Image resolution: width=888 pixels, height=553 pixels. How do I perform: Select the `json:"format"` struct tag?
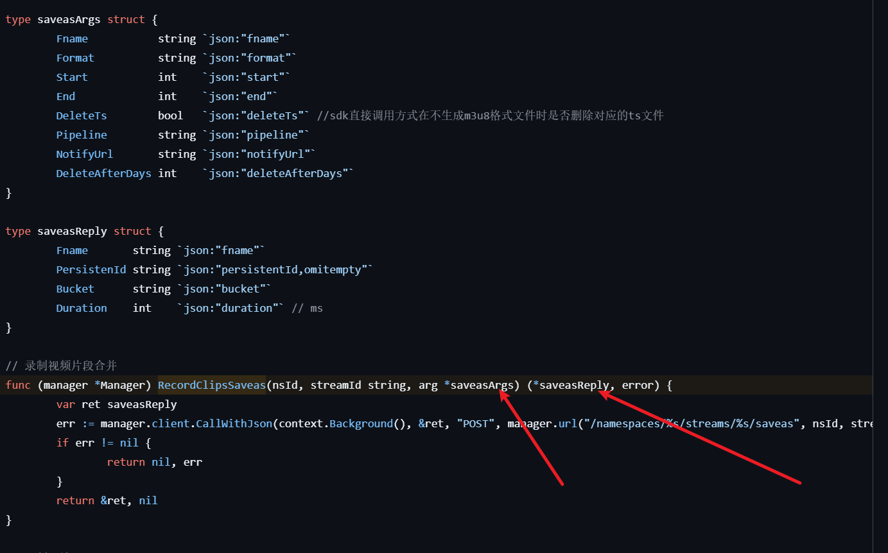(250, 58)
